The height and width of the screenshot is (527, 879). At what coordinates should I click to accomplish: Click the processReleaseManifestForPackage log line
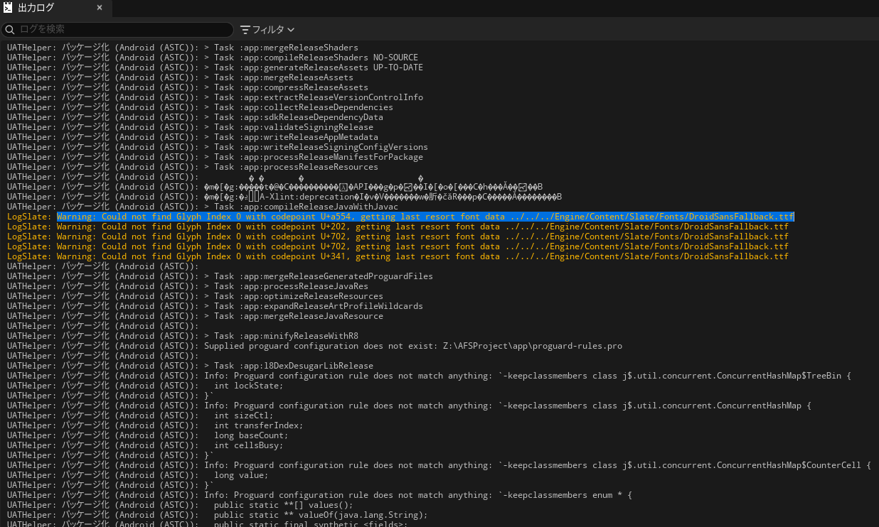215,157
